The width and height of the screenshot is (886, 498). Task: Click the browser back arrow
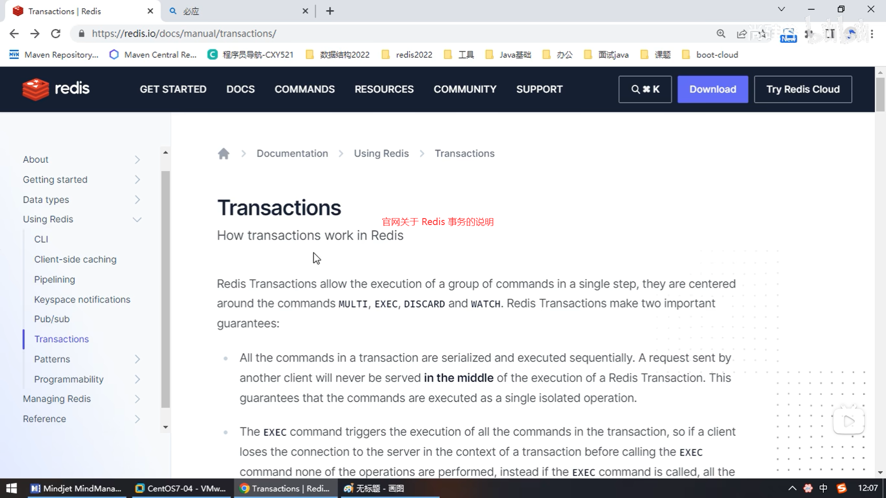pos(14,34)
